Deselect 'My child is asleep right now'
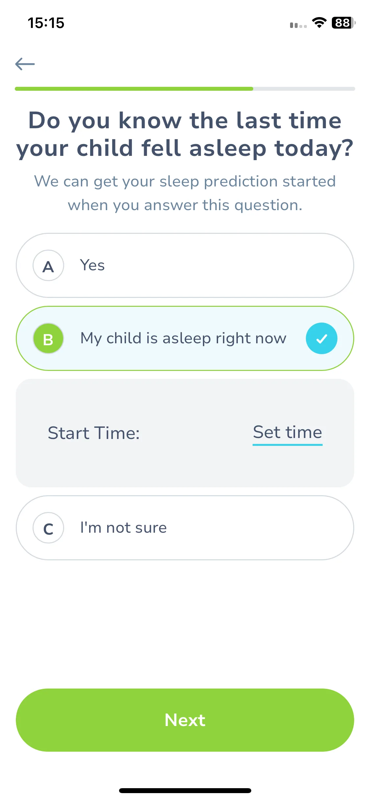The width and height of the screenshot is (370, 801). [x=185, y=338]
